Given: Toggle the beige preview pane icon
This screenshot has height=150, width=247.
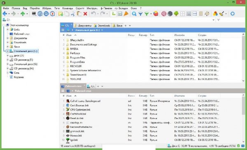Looking at the screenshot, I should (201, 14).
